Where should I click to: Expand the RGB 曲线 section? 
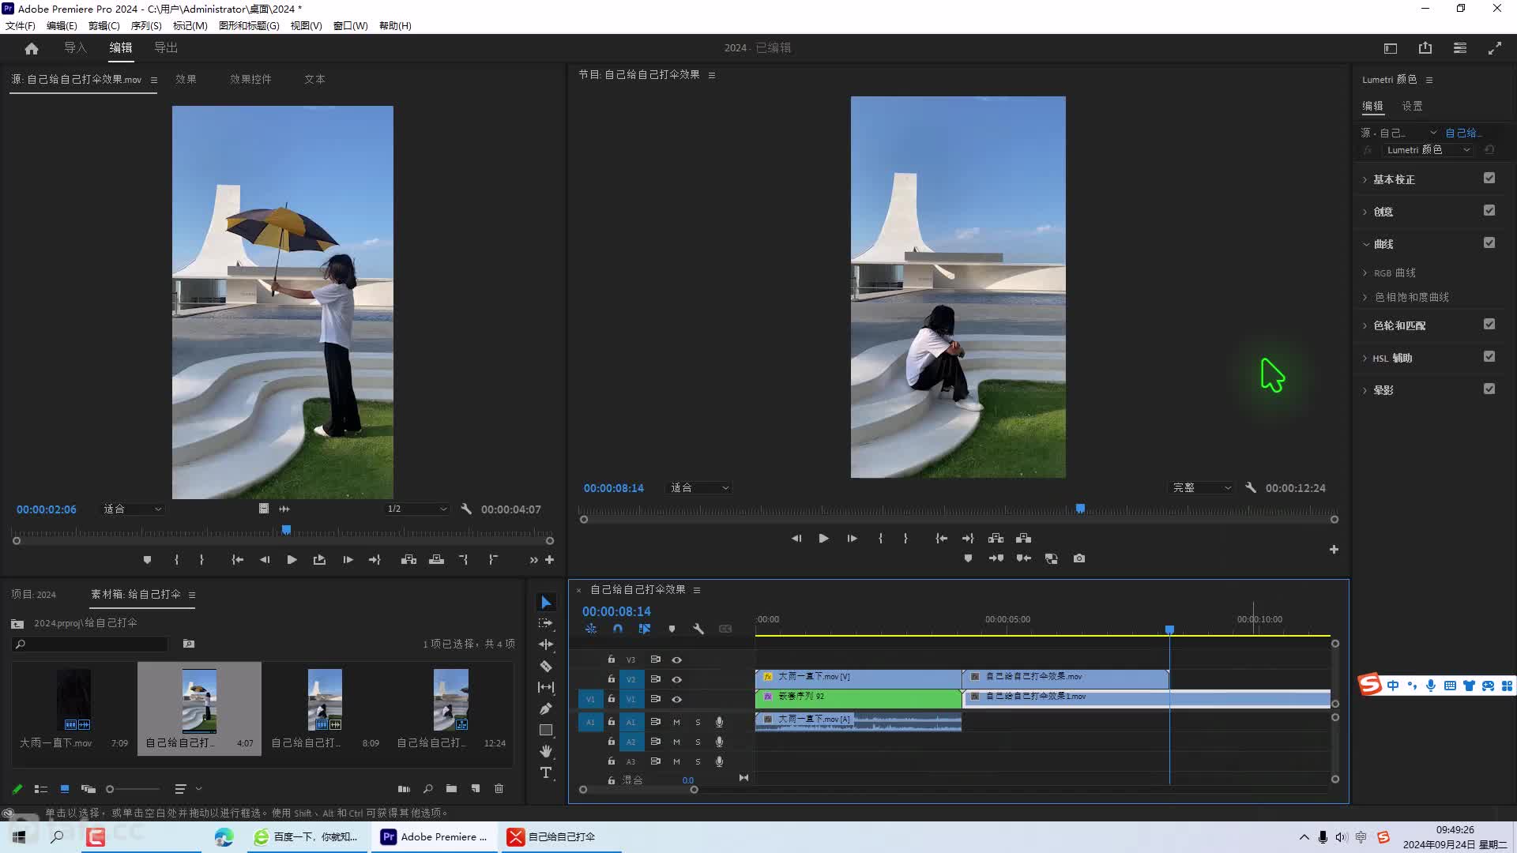pos(1365,273)
